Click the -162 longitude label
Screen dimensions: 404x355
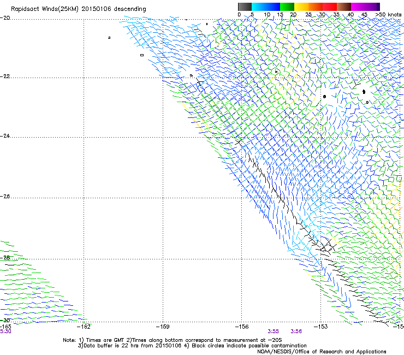pos(84,327)
